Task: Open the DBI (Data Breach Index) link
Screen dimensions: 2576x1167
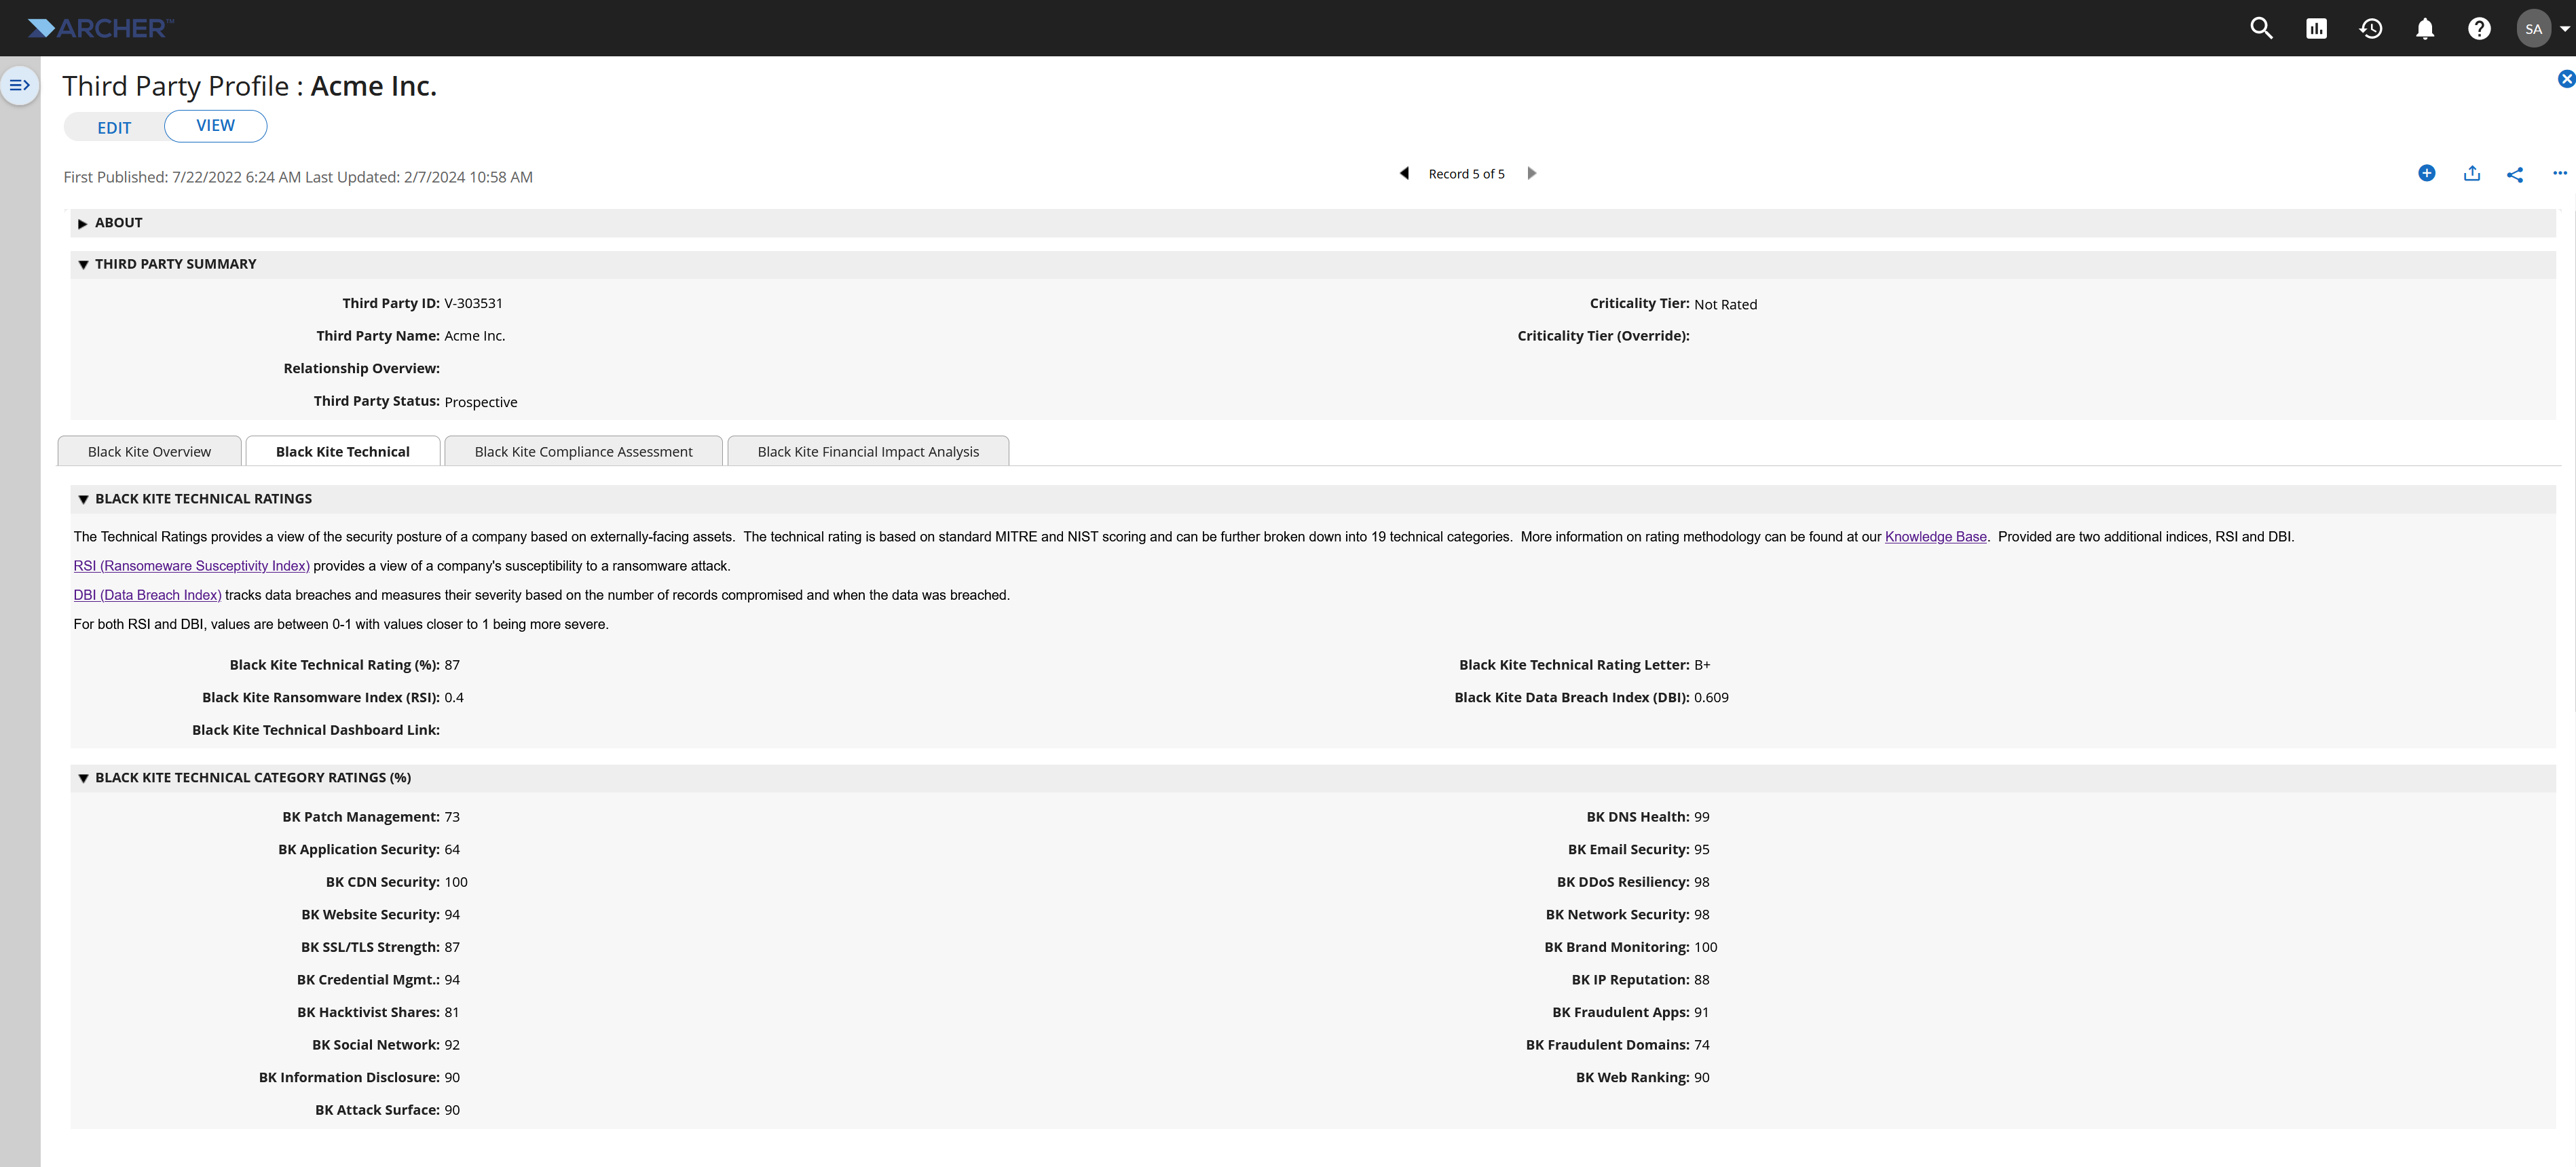Action: pyautogui.click(x=147, y=594)
